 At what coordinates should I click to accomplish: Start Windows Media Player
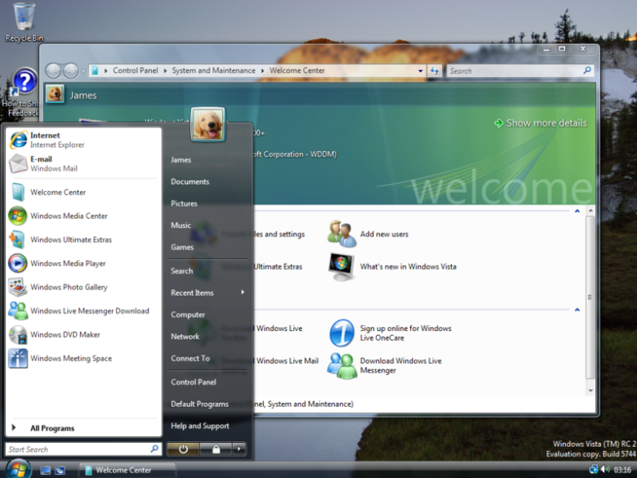pyautogui.click(x=83, y=263)
